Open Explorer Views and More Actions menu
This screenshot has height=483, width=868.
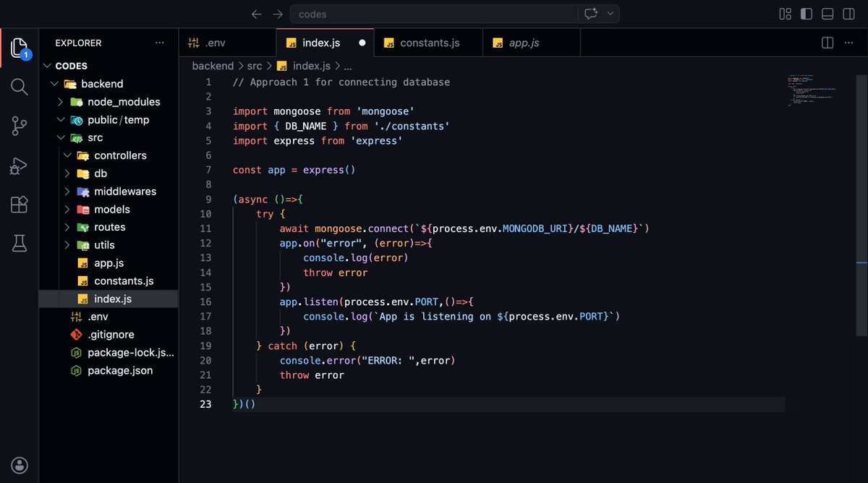[159, 43]
